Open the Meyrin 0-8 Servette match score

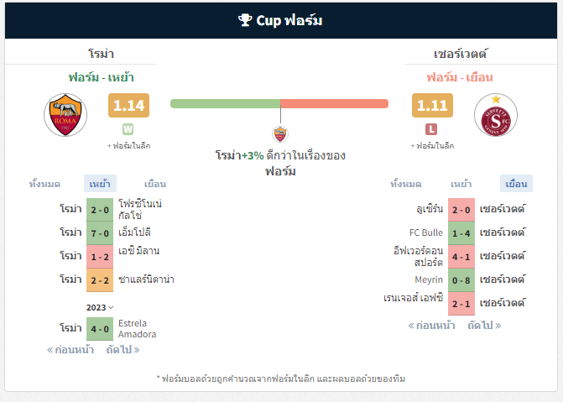461,280
